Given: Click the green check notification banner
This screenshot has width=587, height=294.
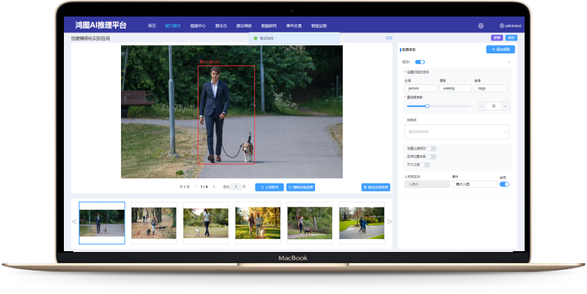Looking at the screenshot, I should pyautogui.click(x=294, y=38).
